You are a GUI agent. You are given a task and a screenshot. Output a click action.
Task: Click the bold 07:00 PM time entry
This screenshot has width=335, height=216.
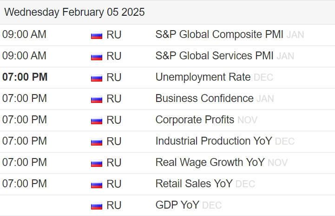click(x=25, y=77)
